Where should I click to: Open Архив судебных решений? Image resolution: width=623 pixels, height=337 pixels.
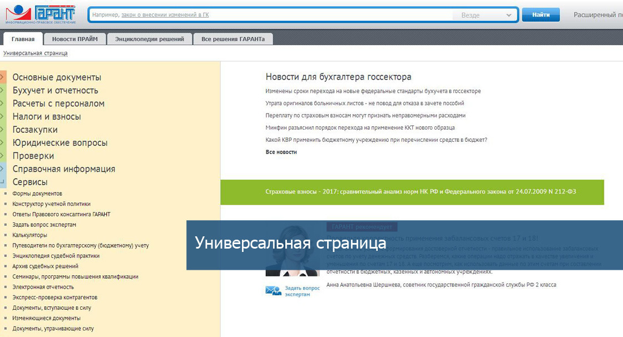(x=45, y=266)
